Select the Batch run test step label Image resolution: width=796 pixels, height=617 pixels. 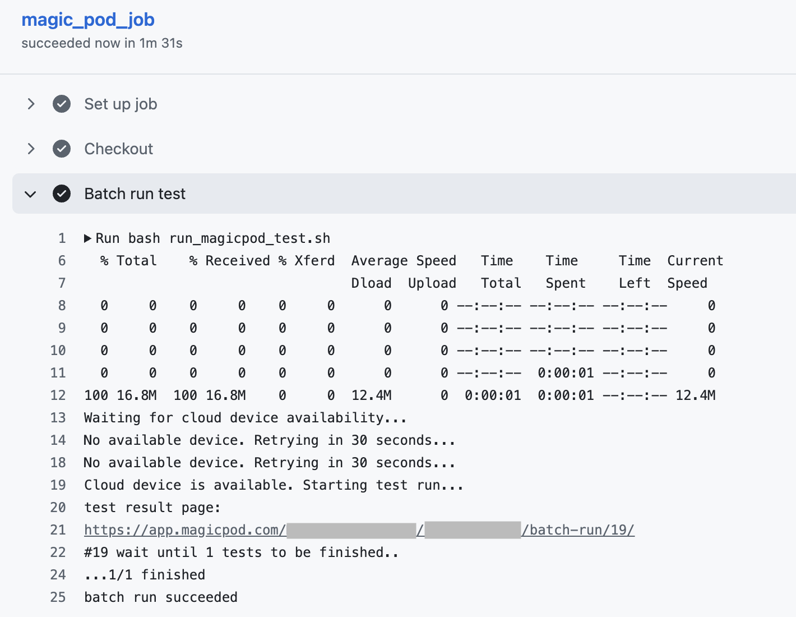point(135,194)
